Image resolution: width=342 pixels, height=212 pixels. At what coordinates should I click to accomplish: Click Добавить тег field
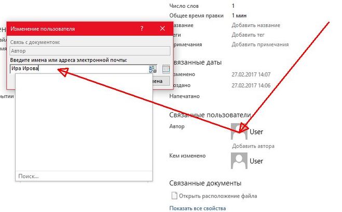tap(249, 35)
